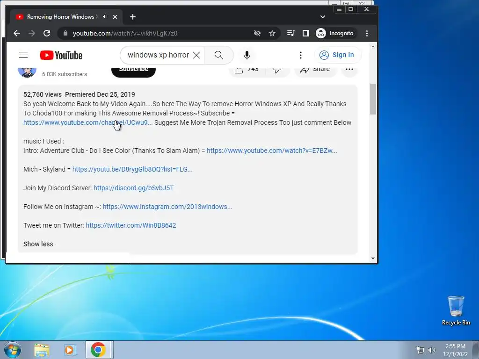Bookmark this page with the star icon
Viewport: 479px width, 359px height.
[272, 33]
